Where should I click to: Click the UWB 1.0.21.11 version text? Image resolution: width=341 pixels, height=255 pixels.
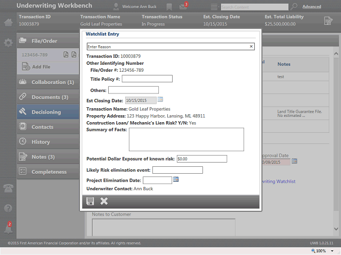(x=321, y=243)
